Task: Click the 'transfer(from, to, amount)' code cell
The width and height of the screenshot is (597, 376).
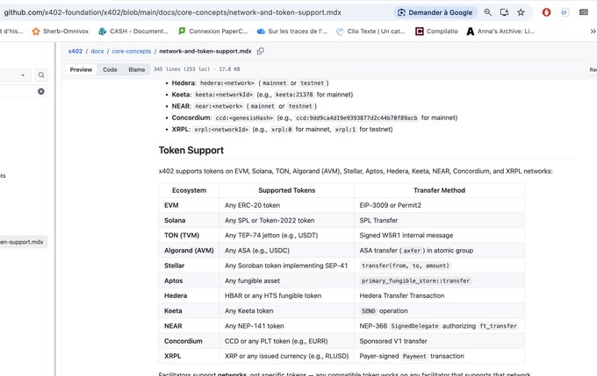Action: [x=406, y=266]
